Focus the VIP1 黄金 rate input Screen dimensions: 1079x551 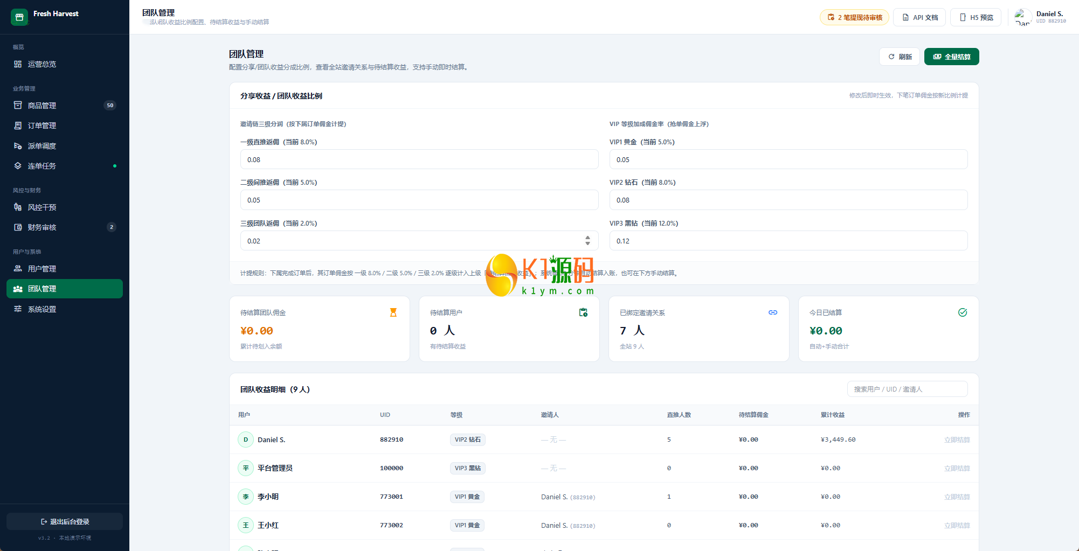click(x=788, y=159)
